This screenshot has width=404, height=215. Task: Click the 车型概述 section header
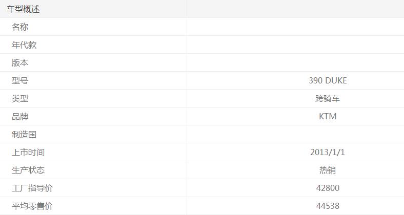tap(23, 9)
